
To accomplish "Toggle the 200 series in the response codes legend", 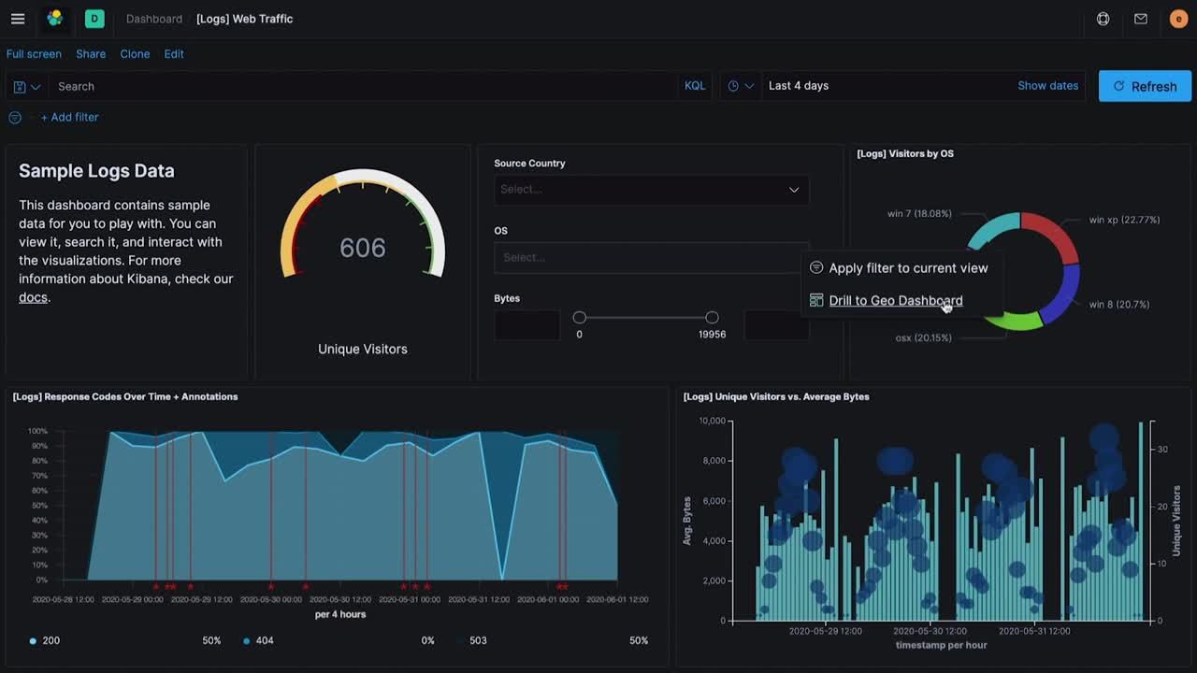I will [x=39, y=640].
